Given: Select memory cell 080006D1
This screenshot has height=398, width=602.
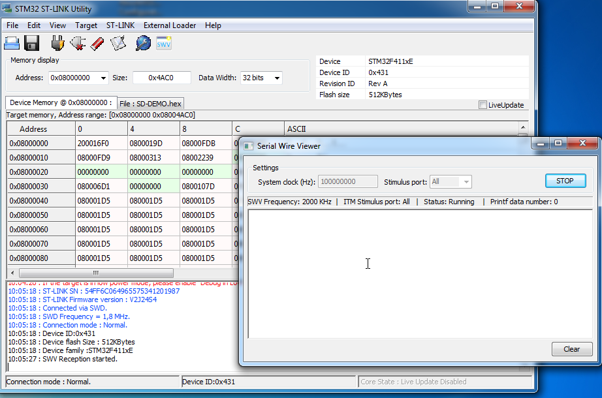Looking at the screenshot, I should [101, 187].
